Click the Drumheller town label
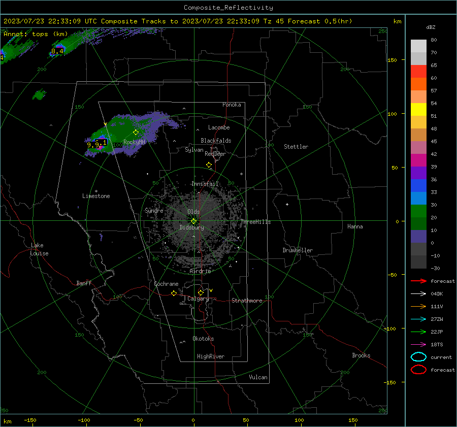Image resolution: width=457 pixels, height=427 pixels. pos(298,250)
